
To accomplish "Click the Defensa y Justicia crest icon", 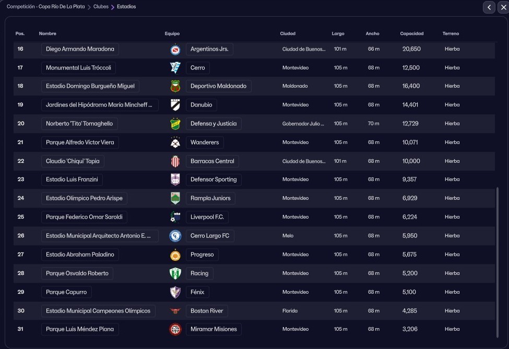I will (175, 124).
